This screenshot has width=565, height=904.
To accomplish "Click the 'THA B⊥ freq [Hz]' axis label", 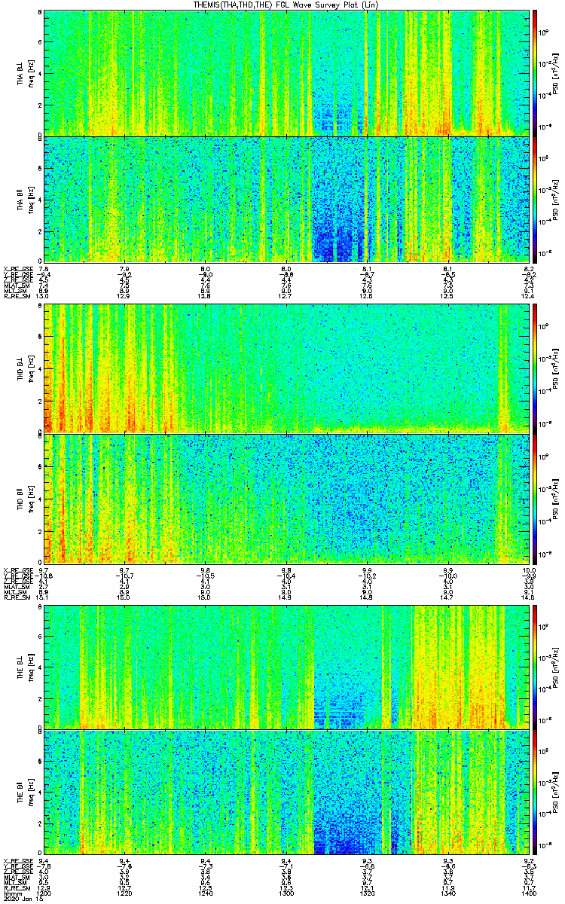I will 24,73.
